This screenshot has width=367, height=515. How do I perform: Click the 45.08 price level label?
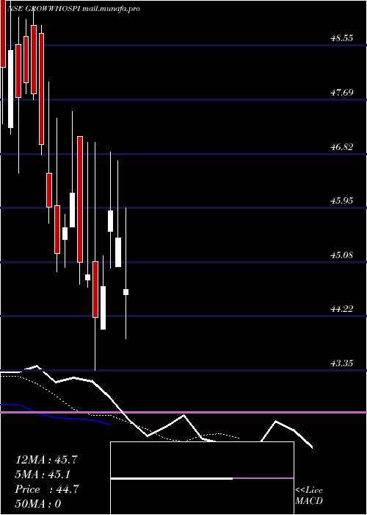pyautogui.click(x=342, y=255)
